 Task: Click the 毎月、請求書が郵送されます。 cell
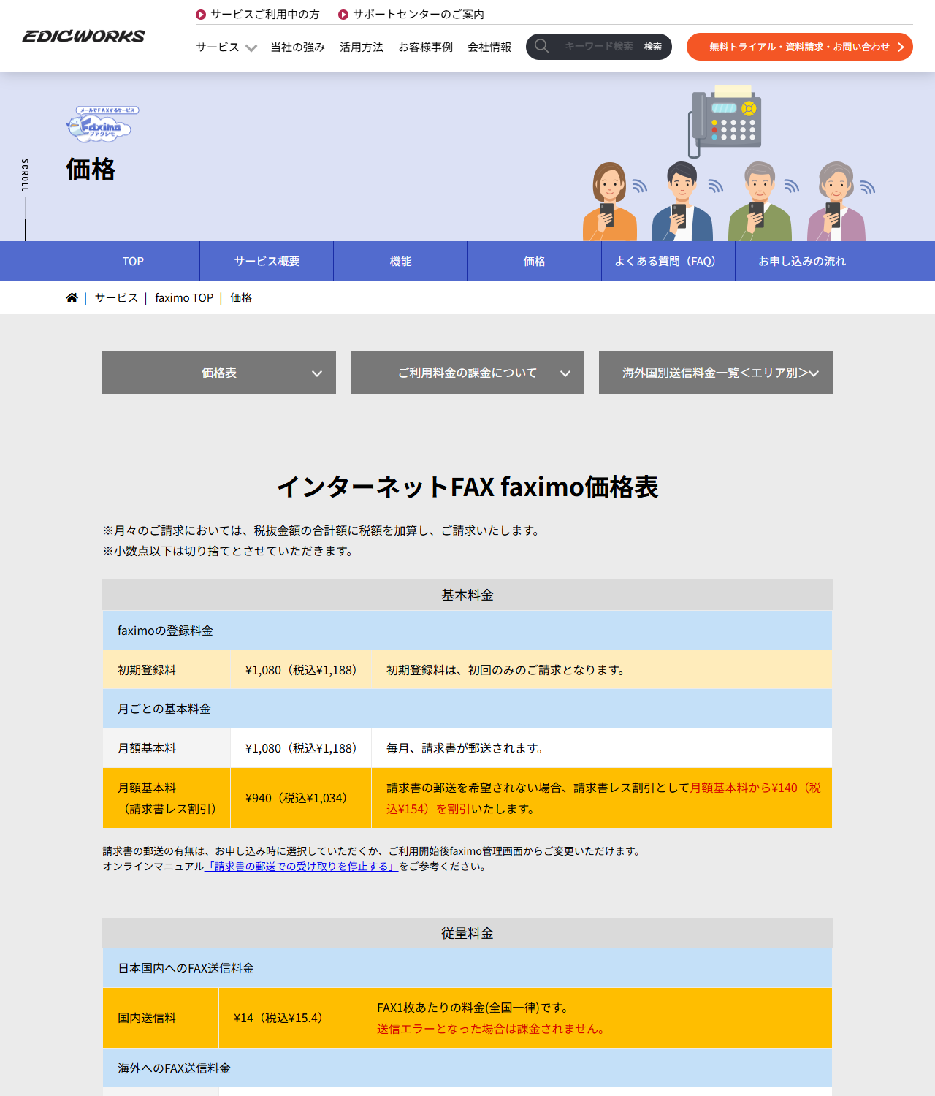[602, 748]
